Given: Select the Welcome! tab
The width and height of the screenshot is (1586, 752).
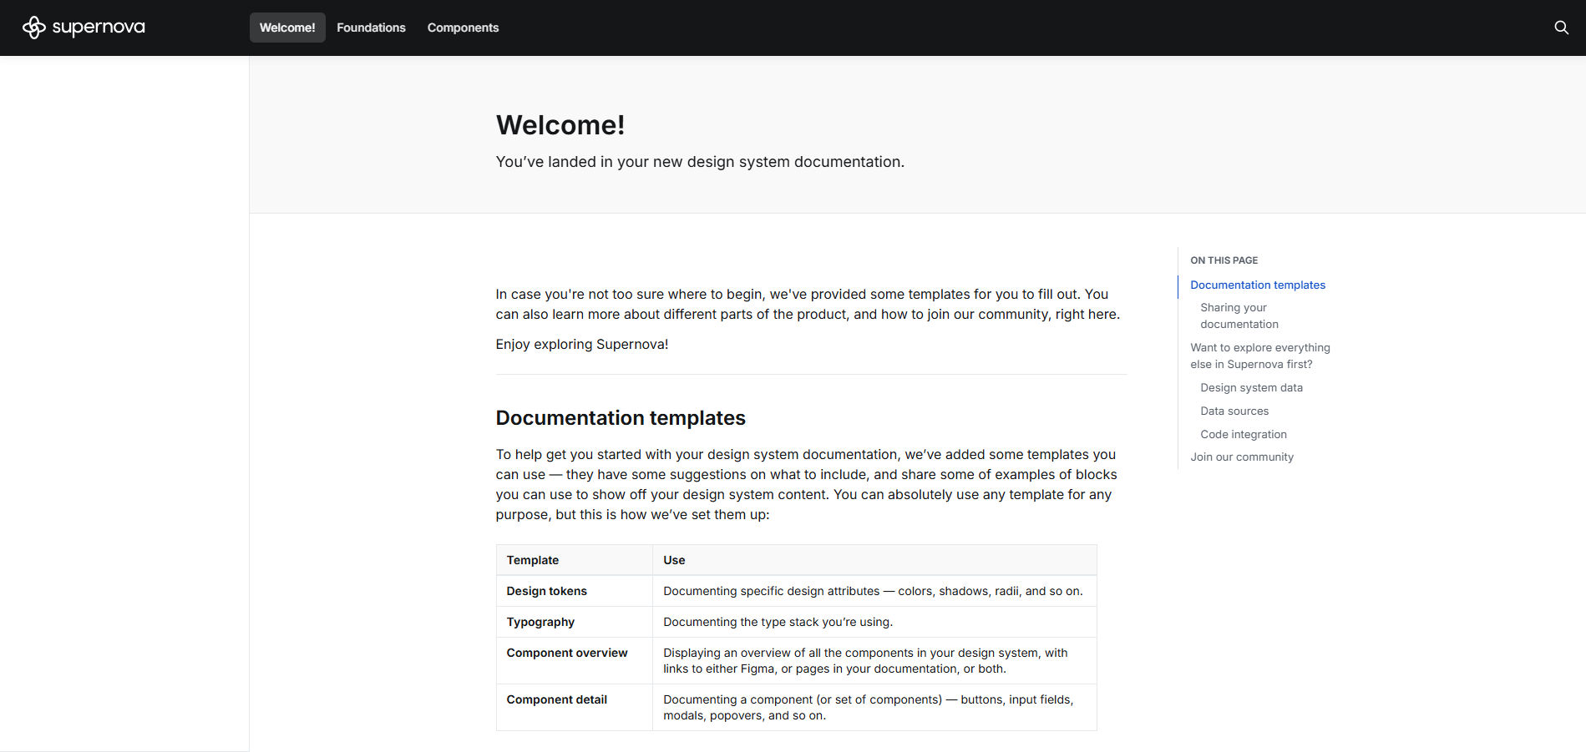Looking at the screenshot, I should (x=287, y=28).
